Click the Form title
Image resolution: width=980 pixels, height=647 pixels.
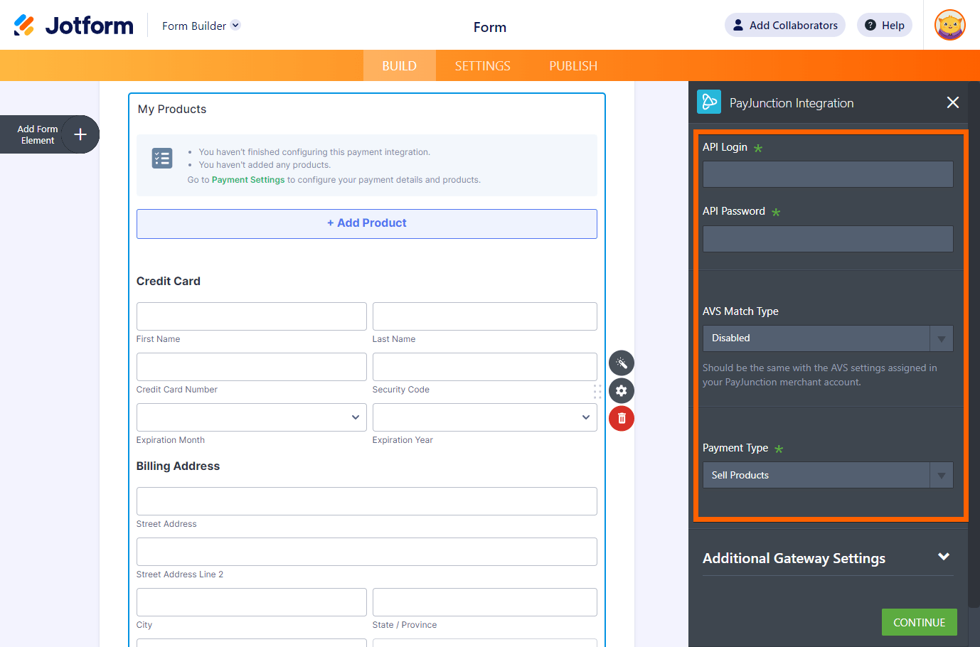(490, 27)
